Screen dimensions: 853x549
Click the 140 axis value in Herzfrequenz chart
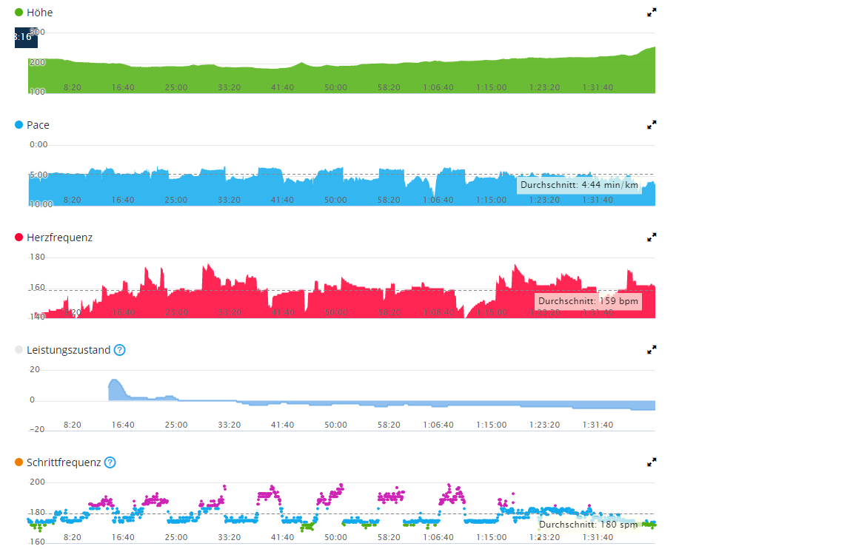(x=38, y=317)
